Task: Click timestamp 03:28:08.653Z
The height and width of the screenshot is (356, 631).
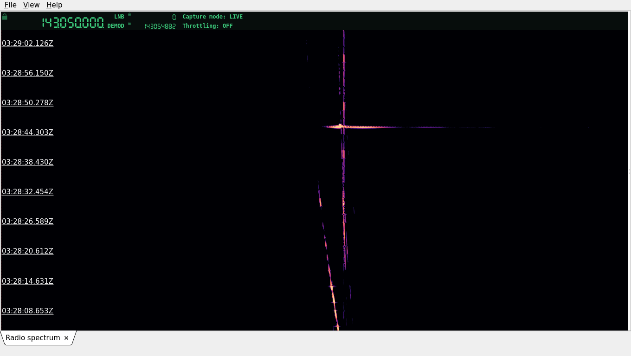Action: (x=28, y=311)
